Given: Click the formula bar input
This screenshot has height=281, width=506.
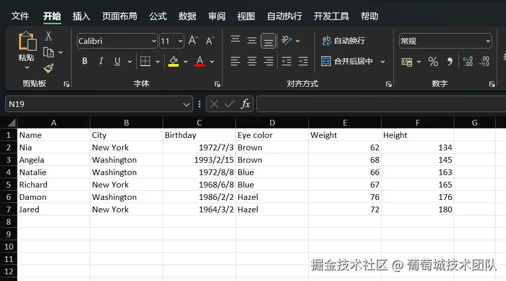Looking at the screenshot, I should (x=381, y=104).
